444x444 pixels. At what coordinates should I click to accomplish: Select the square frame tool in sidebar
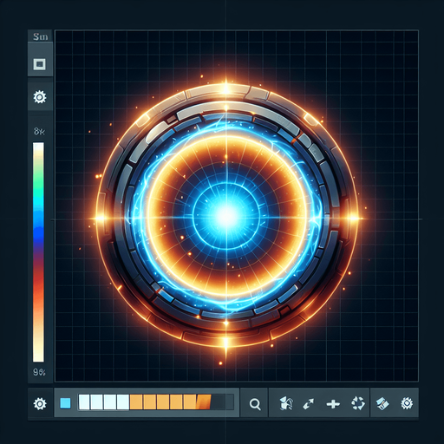(40, 64)
